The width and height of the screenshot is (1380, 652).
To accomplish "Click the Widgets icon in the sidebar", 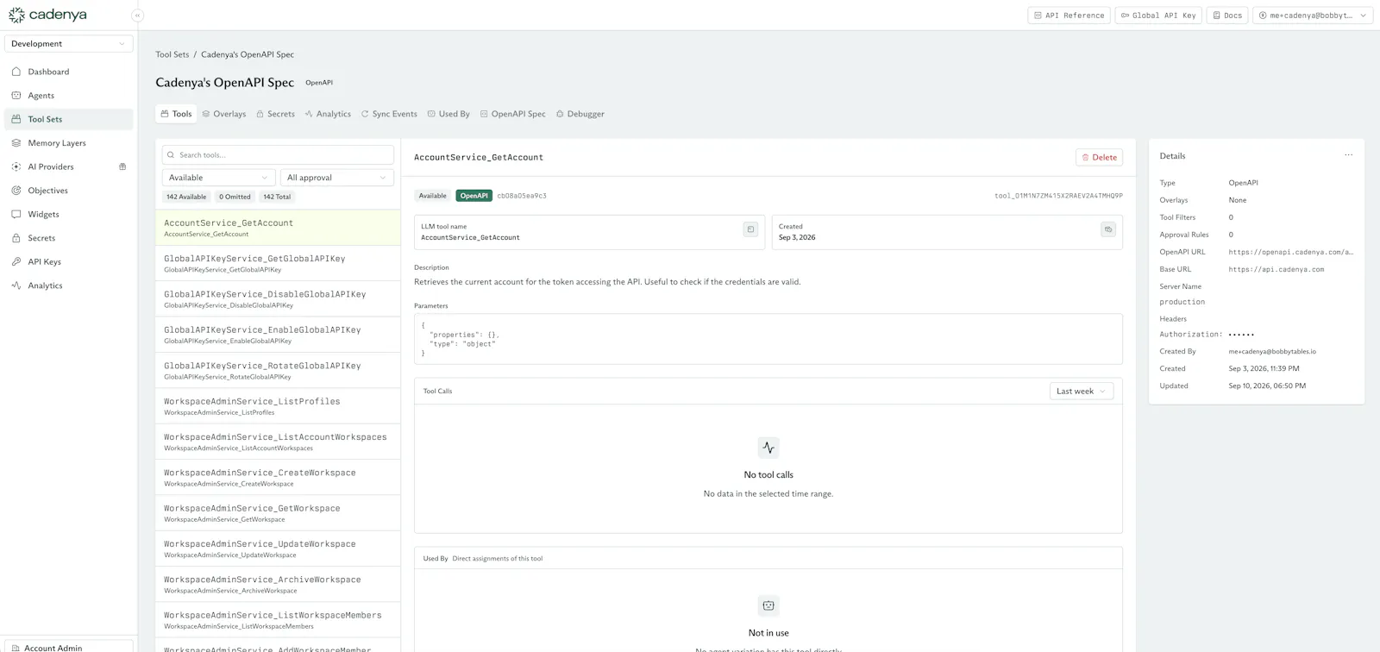I will (16, 214).
